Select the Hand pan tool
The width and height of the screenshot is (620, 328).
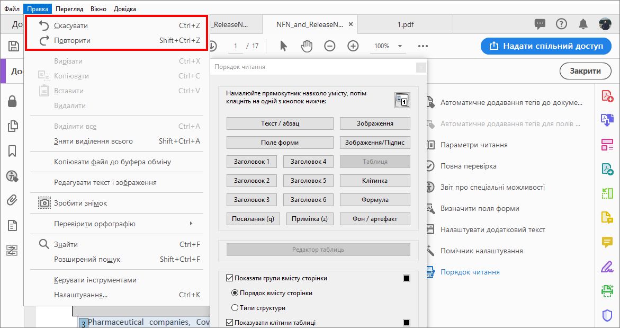tap(307, 46)
